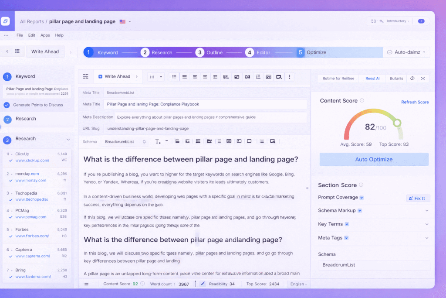Click the app logo icon in top-left
The image size is (446, 298).
click(x=6, y=21)
